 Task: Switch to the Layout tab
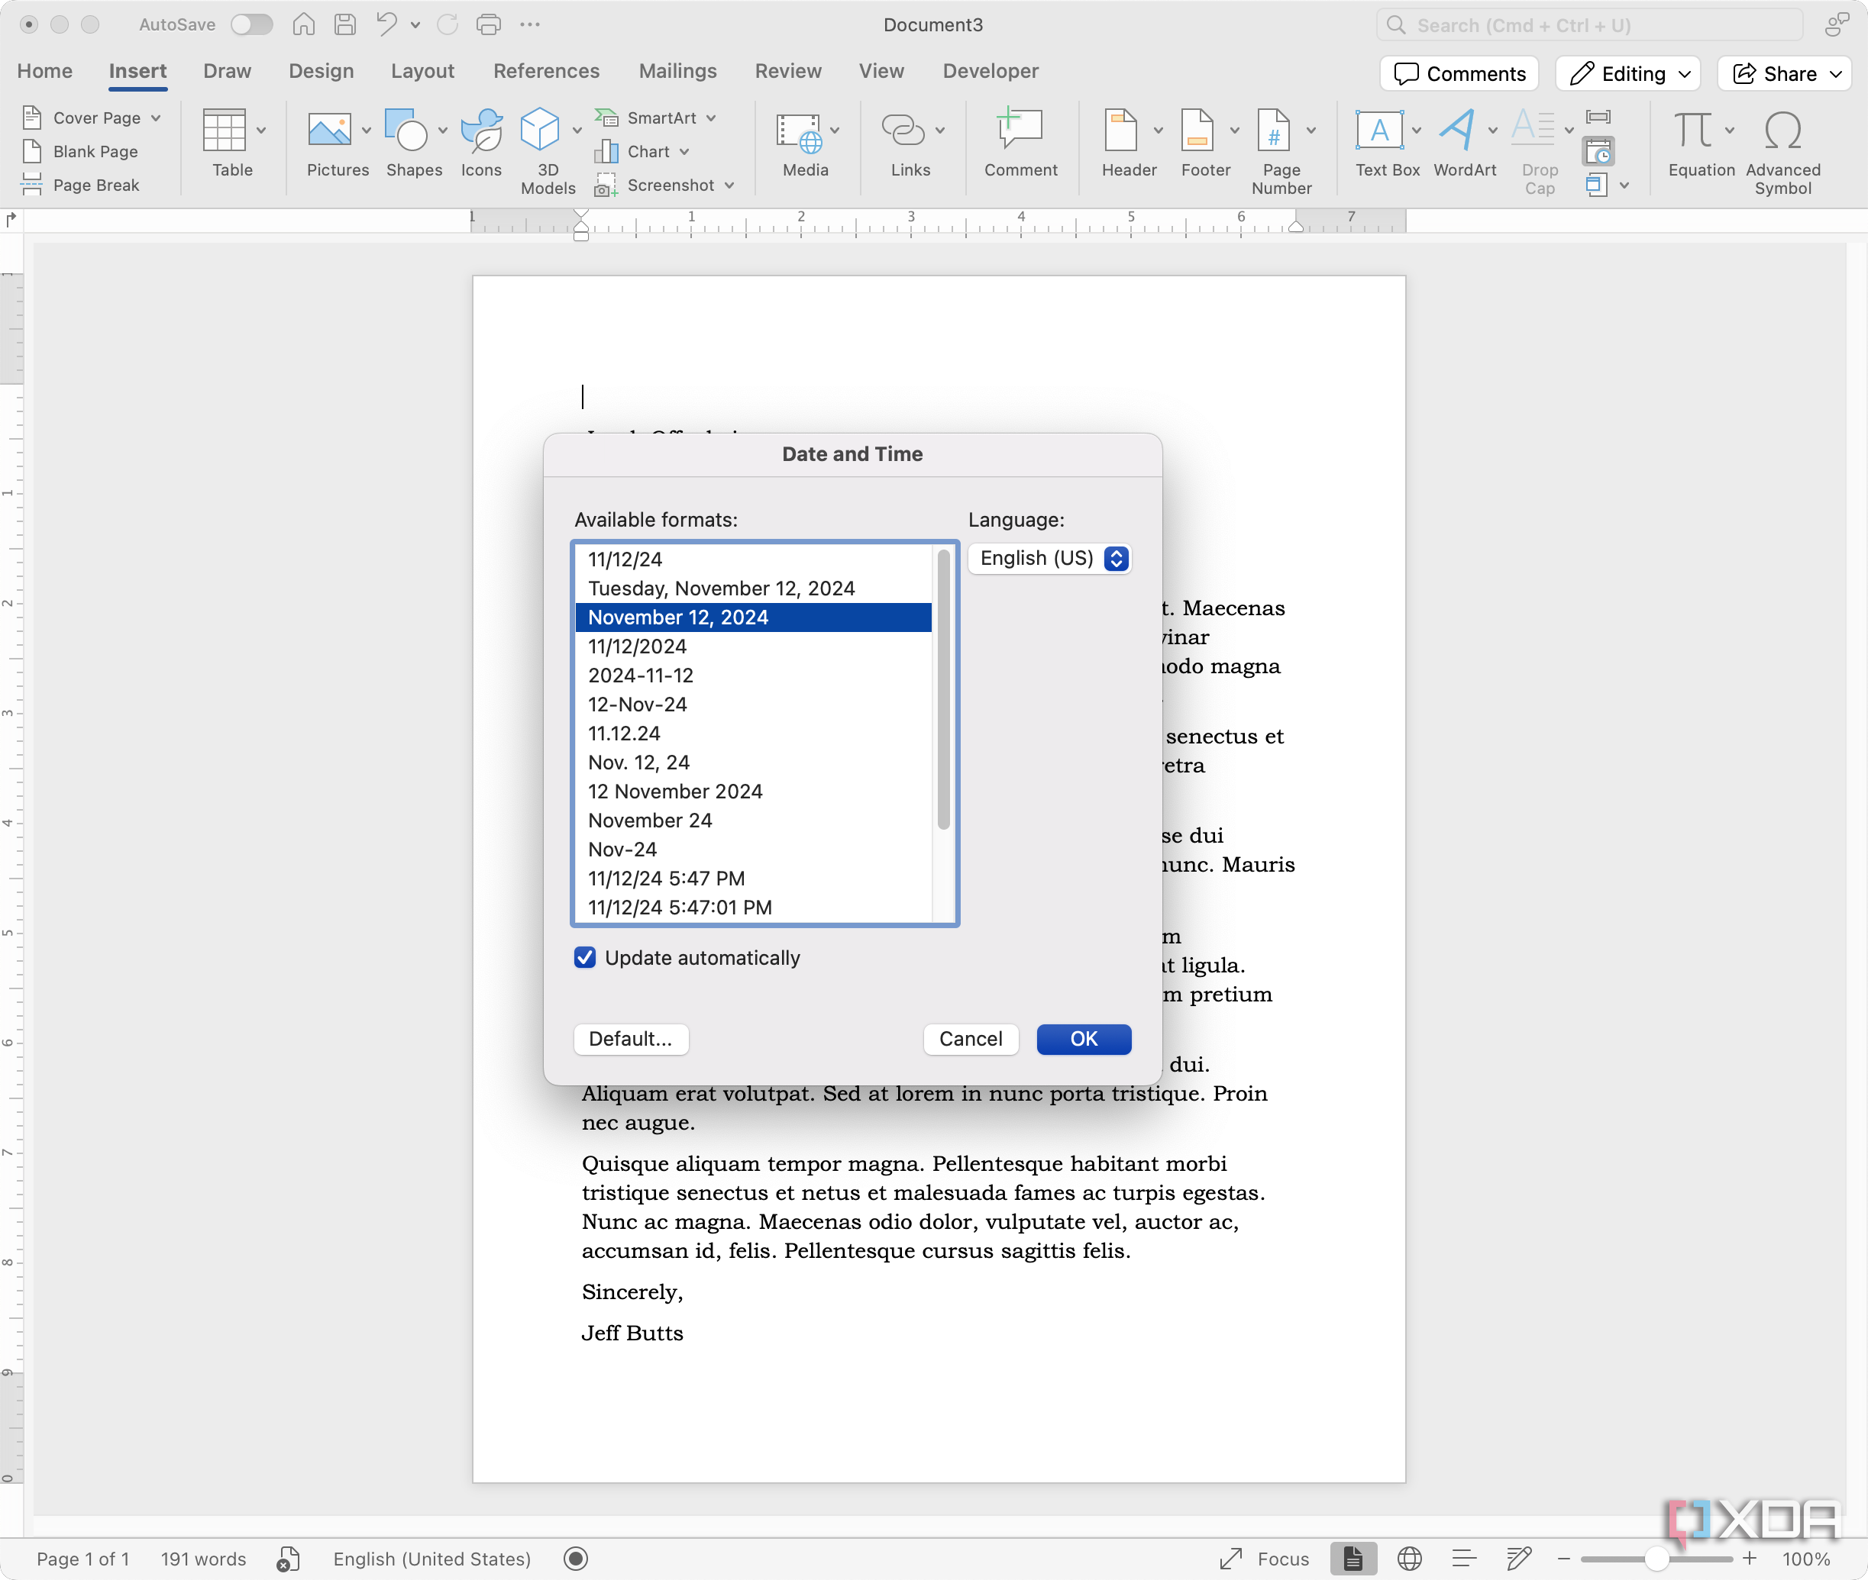pos(422,71)
